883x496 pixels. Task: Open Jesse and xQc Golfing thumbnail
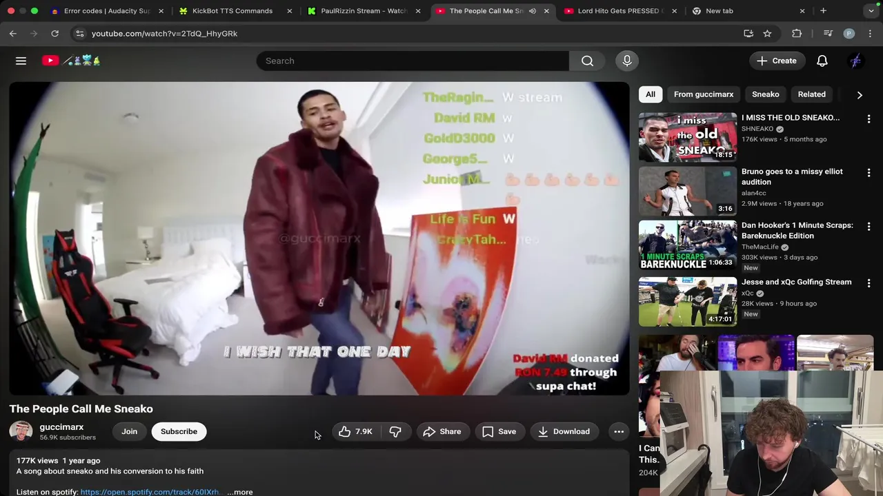[688, 301]
